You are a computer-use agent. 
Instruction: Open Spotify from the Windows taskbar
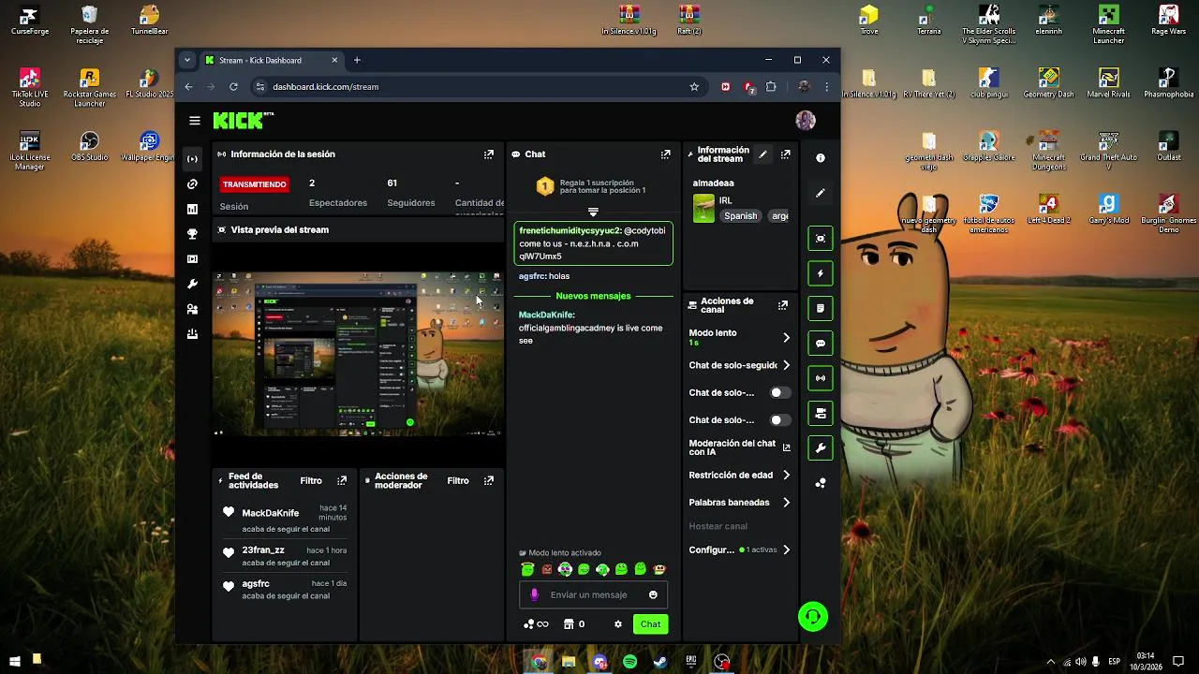pos(629,662)
